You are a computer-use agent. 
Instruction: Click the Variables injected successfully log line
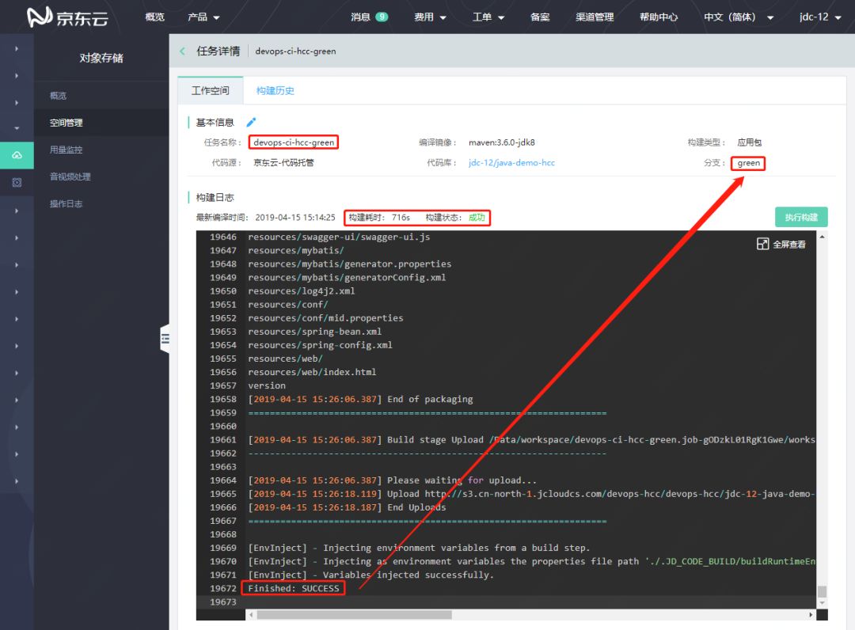tap(370, 575)
